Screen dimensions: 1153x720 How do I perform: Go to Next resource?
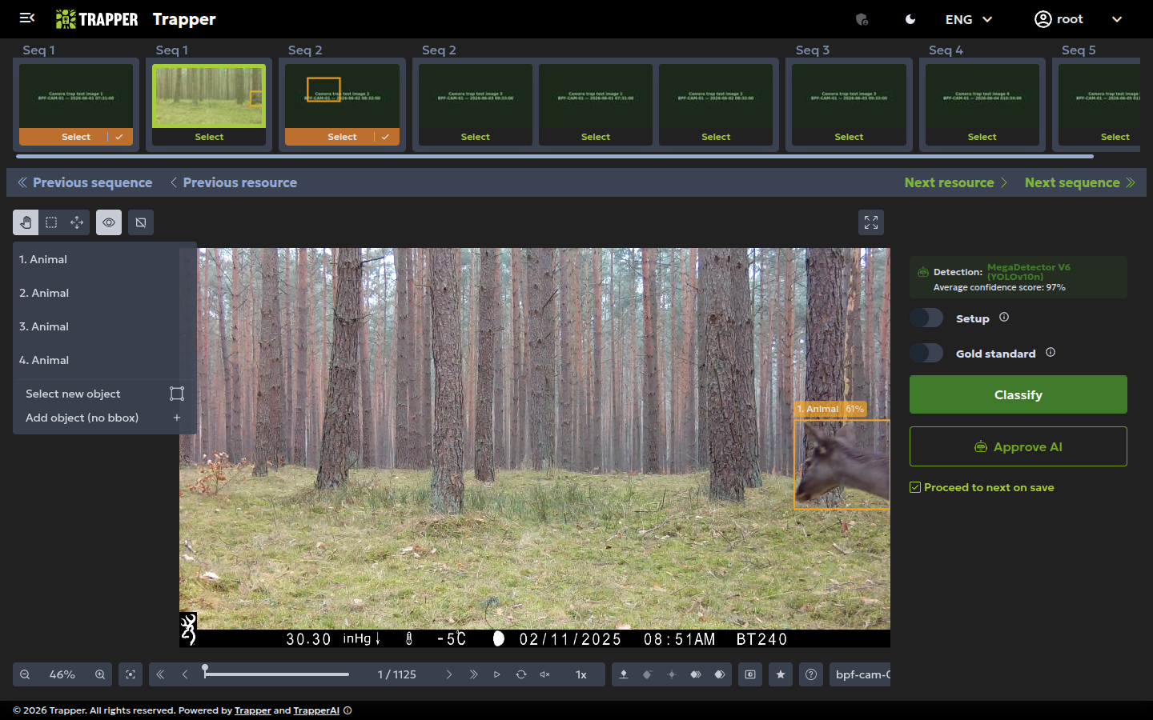click(956, 182)
